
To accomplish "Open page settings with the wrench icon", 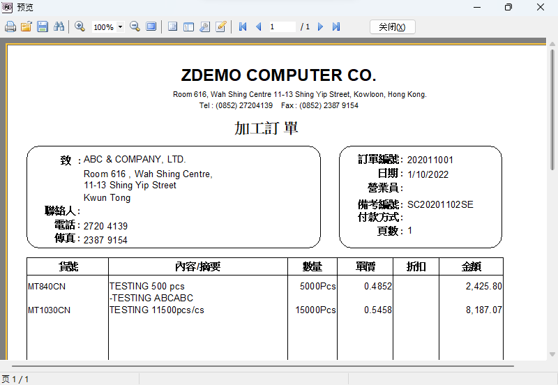I will [x=204, y=27].
